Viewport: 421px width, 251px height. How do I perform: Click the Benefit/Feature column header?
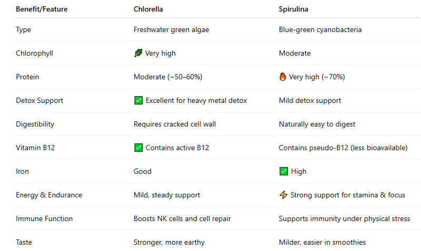(x=42, y=9)
